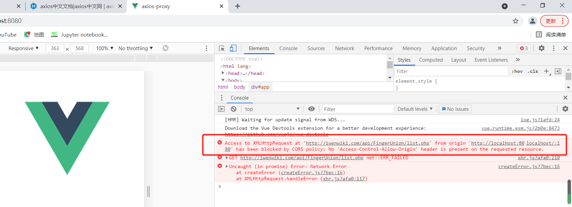Switch to the Security tab
The image size is (572, 207).
(x=476, y=48)
